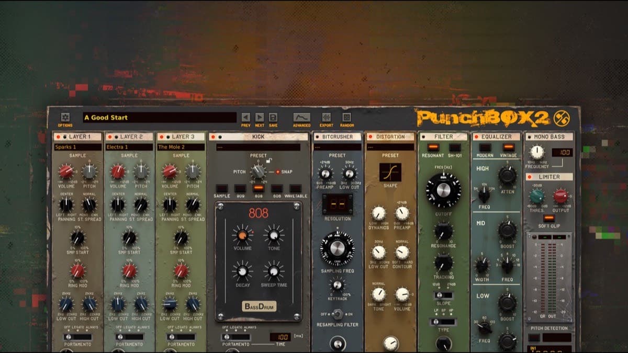628x353 pixels.
Task: Toggle the Kick pitch Snap LED
Action: click(278, 172)
